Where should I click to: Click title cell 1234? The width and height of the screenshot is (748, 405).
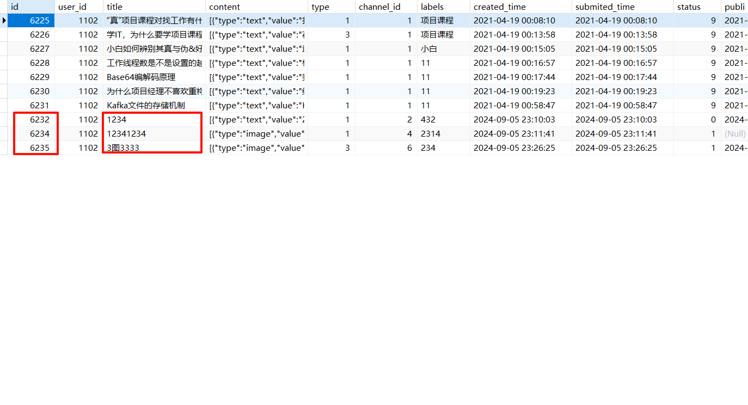click(x=154, y=120)
